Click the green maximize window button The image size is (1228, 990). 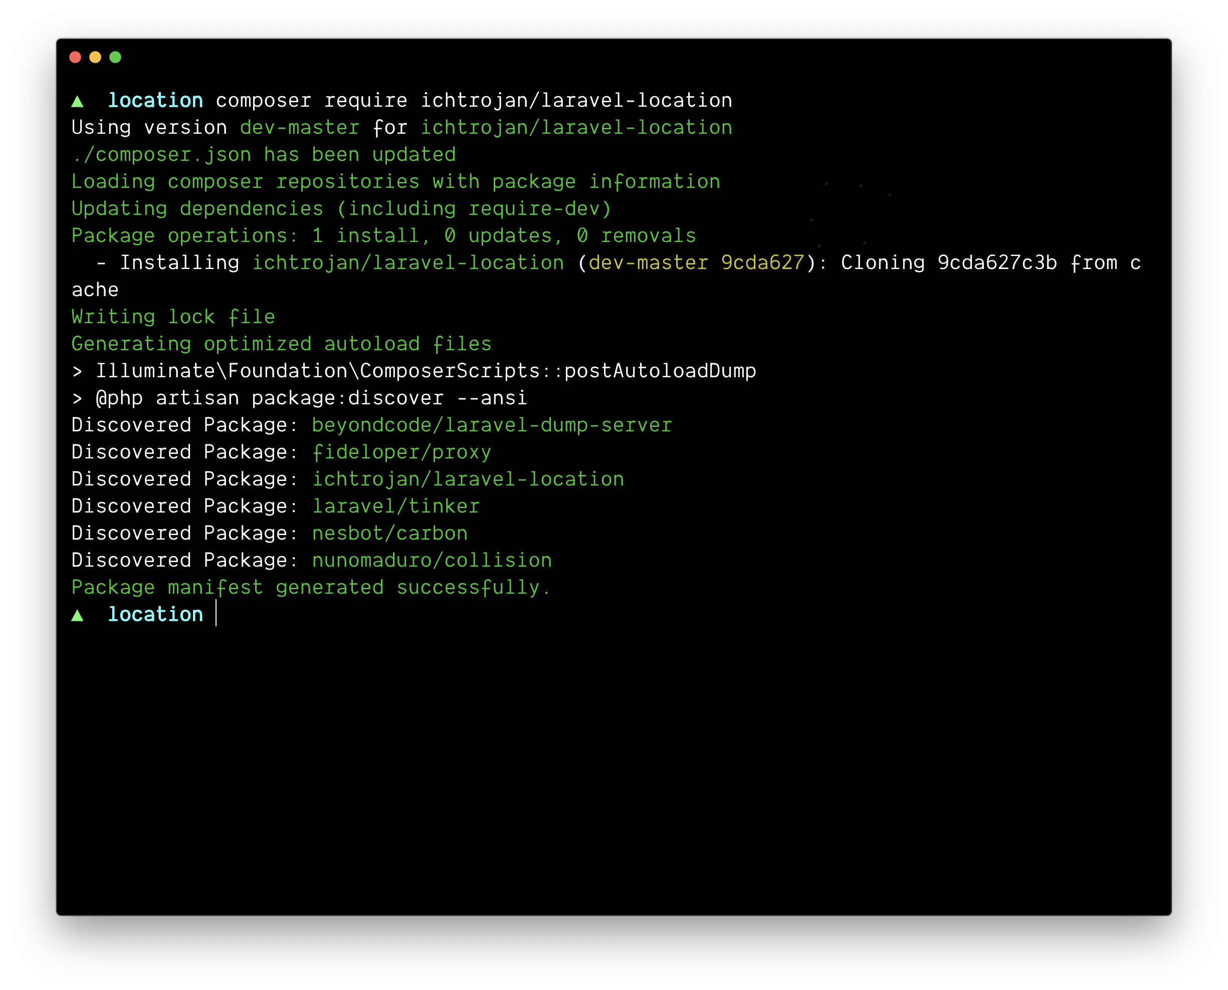115,57
